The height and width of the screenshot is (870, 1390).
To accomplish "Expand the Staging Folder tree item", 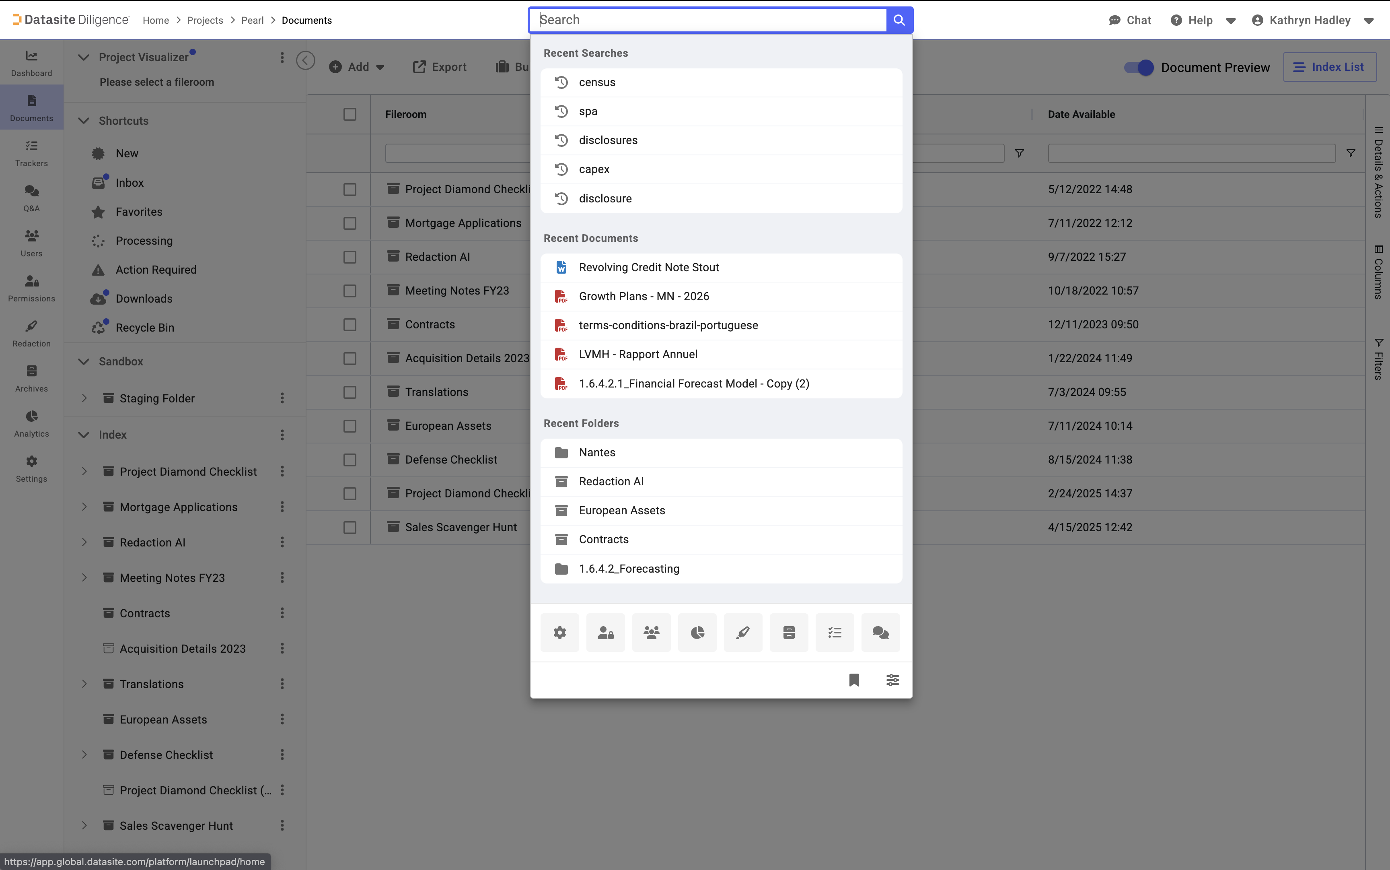I will click(84, 398).
